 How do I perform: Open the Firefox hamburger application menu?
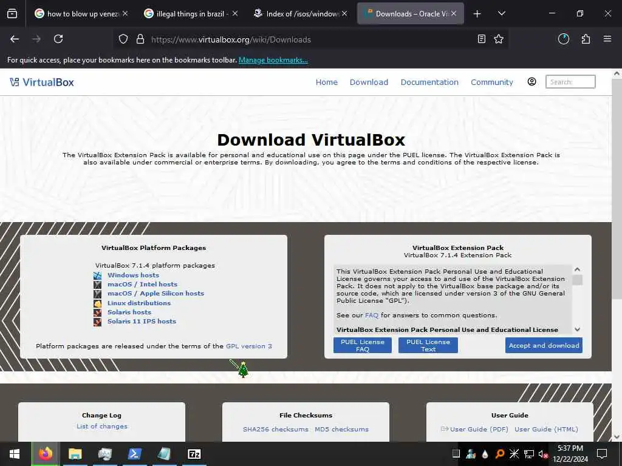(x=607, y=39)
